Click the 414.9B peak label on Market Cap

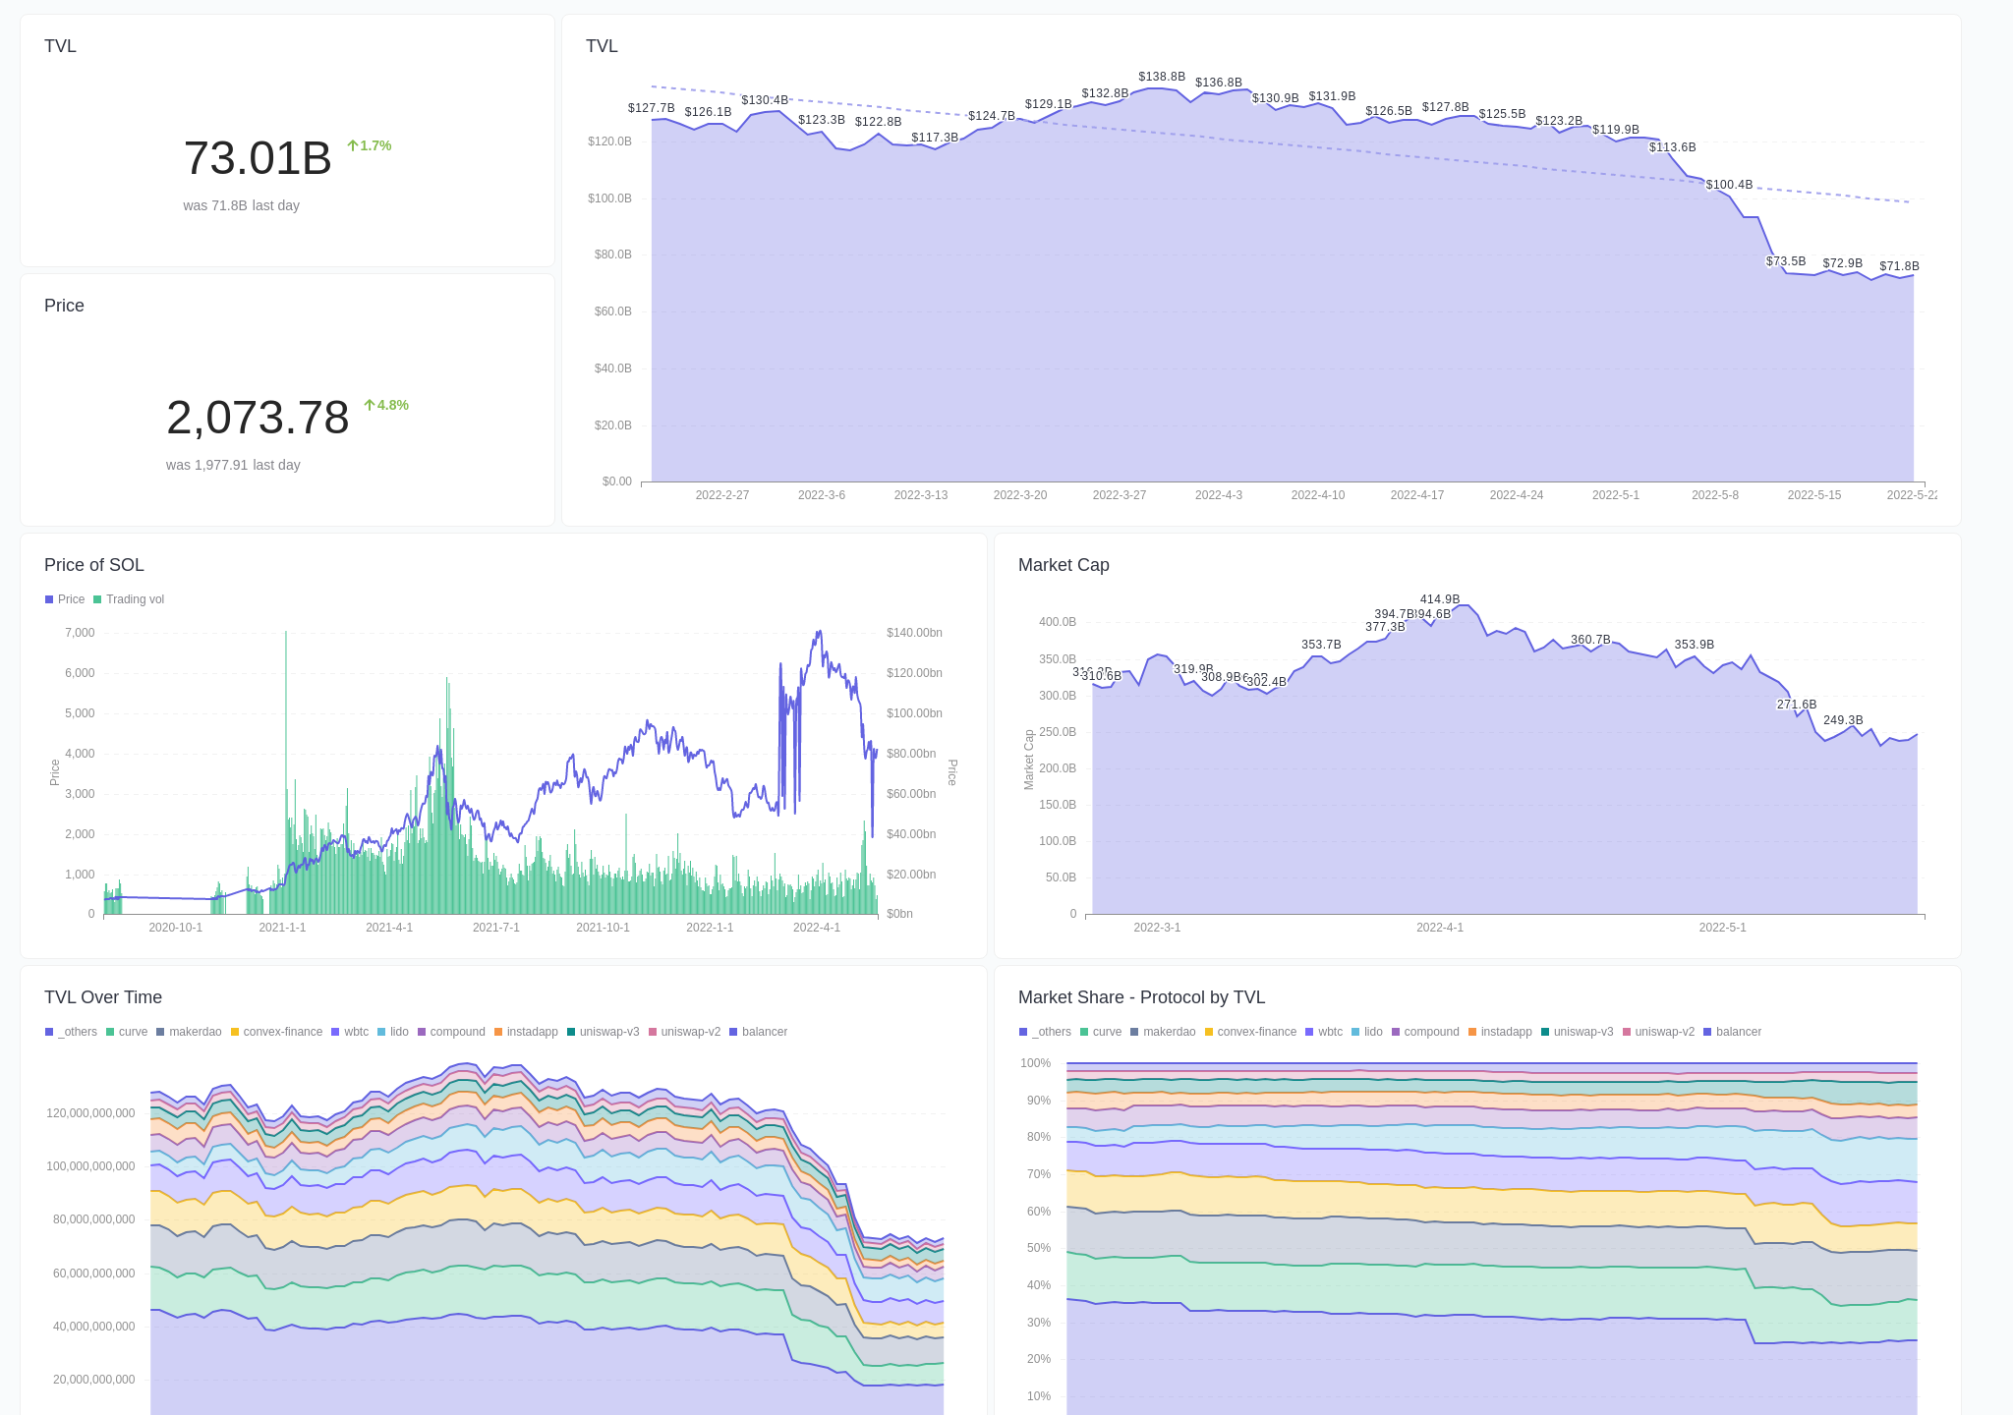tap(1440, 599)
